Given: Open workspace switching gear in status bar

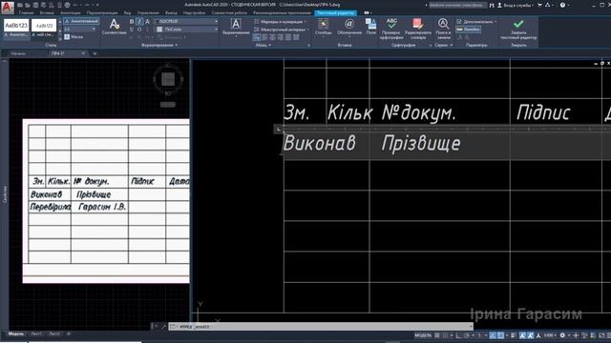Looking at the screenshot, I should pyautogui.click(x=562, y=335).
